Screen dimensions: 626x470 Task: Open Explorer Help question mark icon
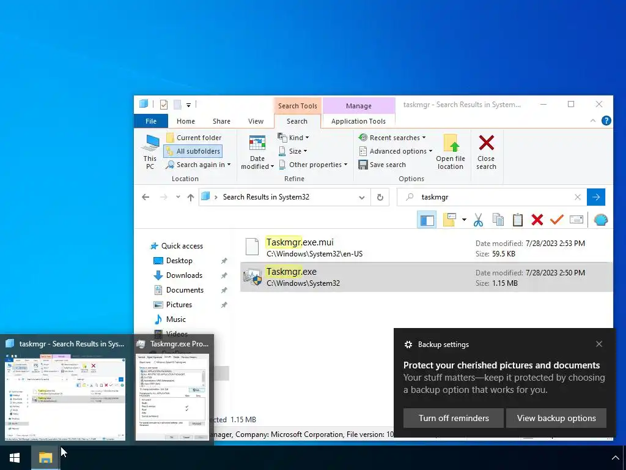[x=606, y=121]
